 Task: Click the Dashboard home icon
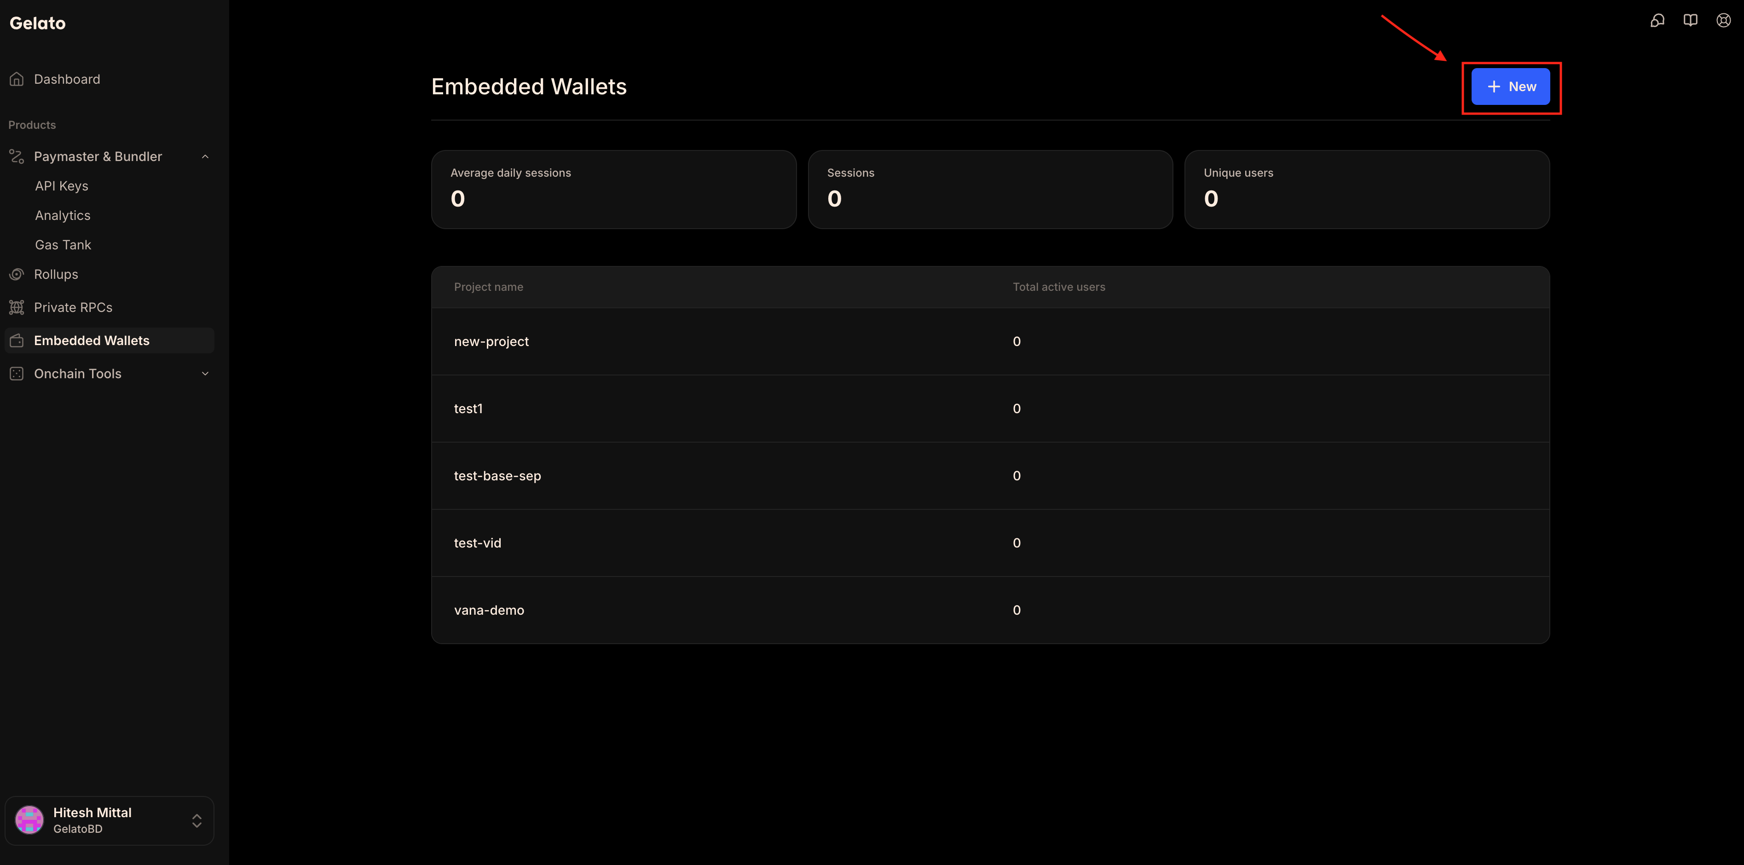pos(17,79)
